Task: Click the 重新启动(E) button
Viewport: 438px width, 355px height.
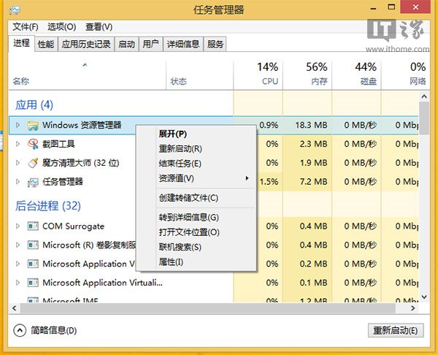Action: pyautogui.click(x=396, y=331)
